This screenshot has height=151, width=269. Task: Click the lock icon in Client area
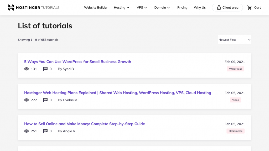219,8
